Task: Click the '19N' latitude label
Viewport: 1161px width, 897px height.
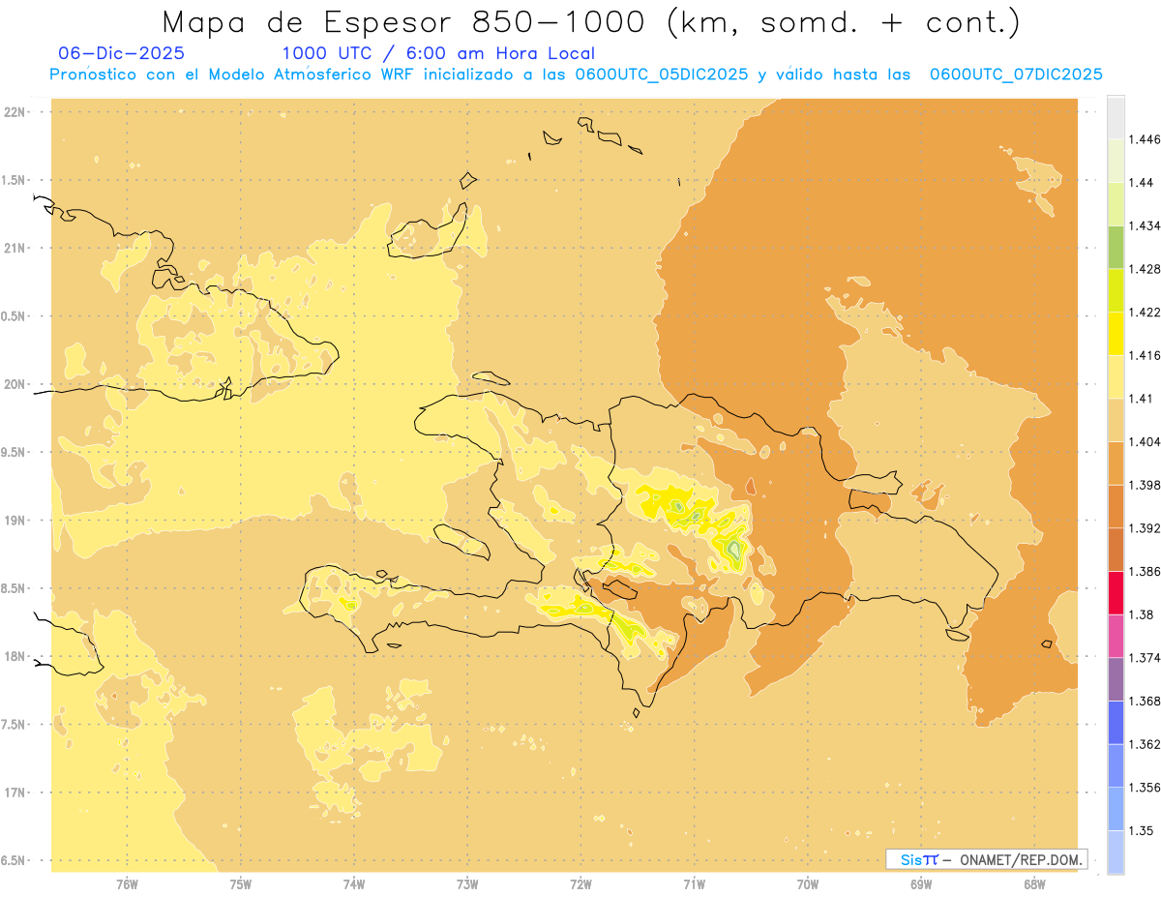Action: [16, 521]
